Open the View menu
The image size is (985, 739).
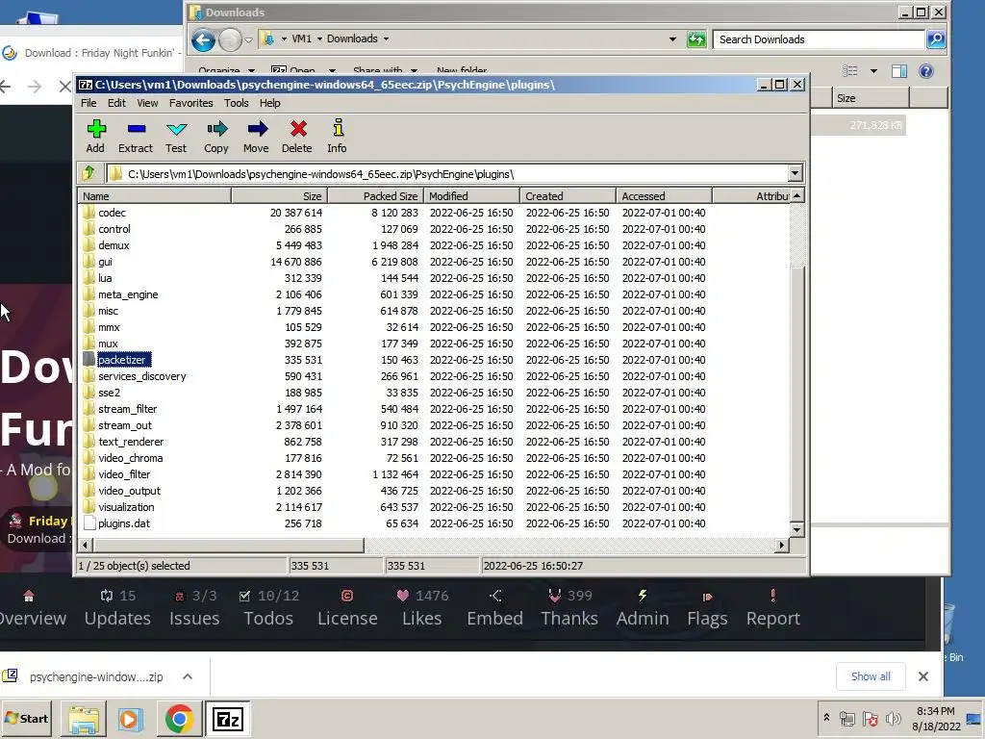coord(147,103)
